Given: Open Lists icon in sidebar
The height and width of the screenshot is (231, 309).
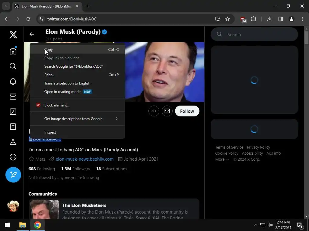Looking at the screenshot, I should pyautogui.click(x=13, y=127).
